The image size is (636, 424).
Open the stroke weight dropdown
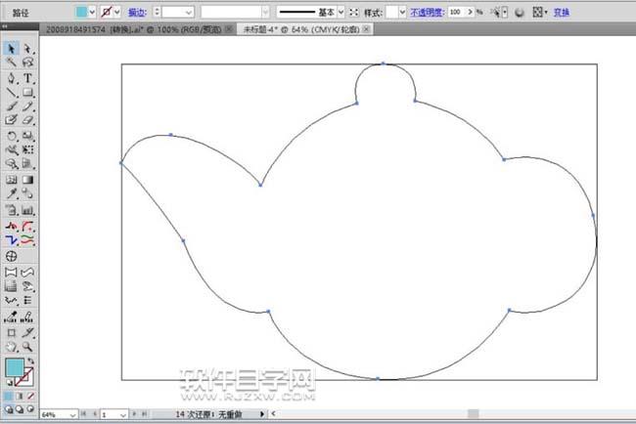189,13
